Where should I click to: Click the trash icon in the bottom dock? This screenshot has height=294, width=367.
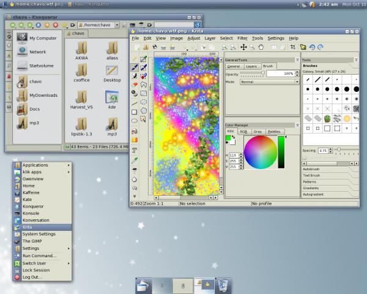(223, 286)
